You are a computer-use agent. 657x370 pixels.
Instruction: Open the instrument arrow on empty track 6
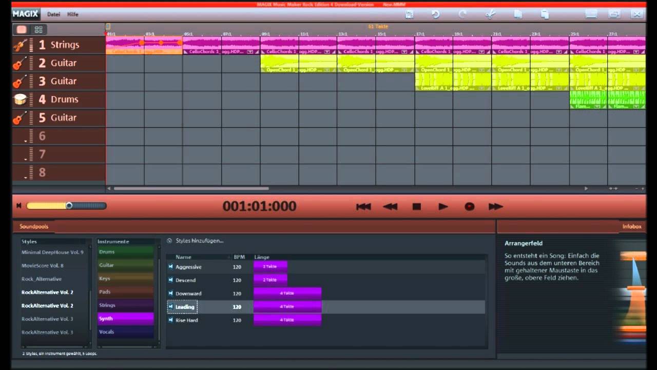tap(26, 141)
